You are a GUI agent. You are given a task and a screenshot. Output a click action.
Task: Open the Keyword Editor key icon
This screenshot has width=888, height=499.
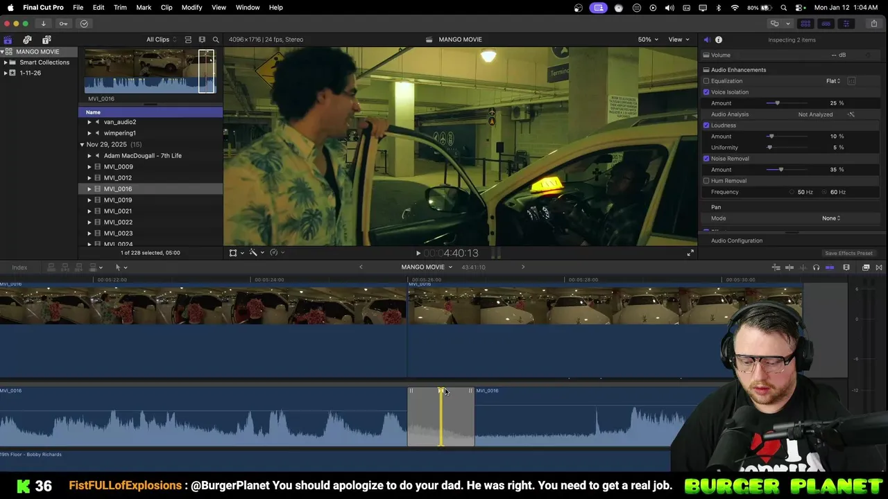(63, 24)
